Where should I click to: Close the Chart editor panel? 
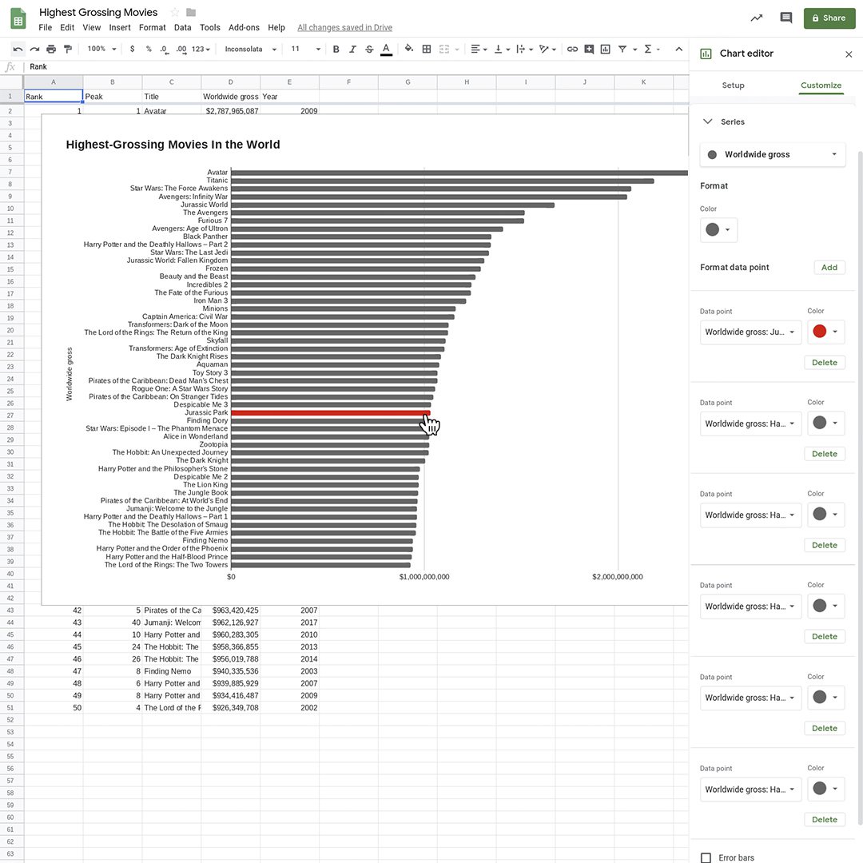[849, 54]
